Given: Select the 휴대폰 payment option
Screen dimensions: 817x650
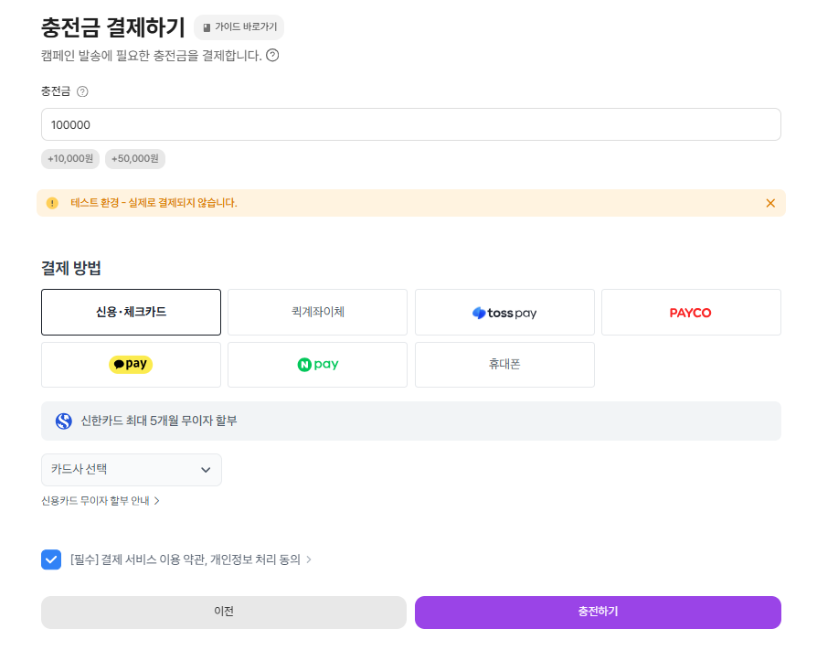Looking at the screenshot, I should [x=504, y=365].
